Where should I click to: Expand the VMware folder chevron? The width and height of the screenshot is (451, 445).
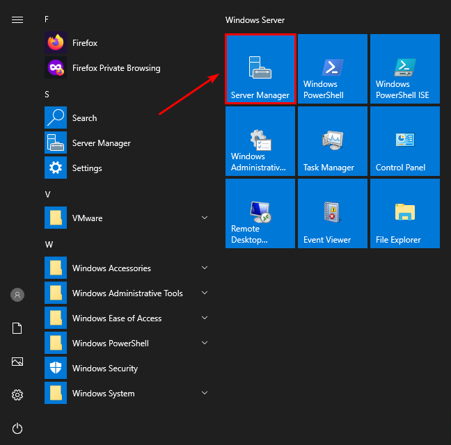[x=205, y=218]
